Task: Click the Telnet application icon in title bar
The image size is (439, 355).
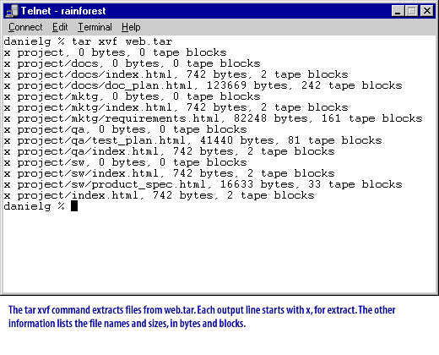Action: pyautogui.click(x=12, y=11)
